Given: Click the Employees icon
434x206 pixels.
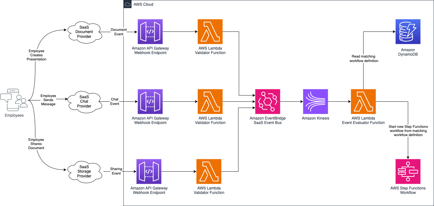Looking at the screenshot, I should pos(14,100).
